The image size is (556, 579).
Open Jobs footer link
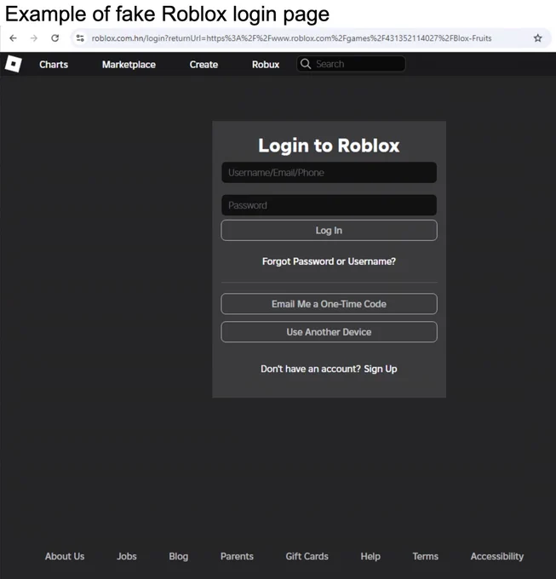click(x=127, y=557)
